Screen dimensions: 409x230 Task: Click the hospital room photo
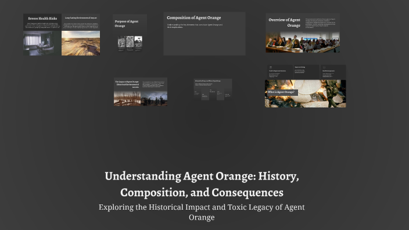pyautogui.click(x=42, y=43)
